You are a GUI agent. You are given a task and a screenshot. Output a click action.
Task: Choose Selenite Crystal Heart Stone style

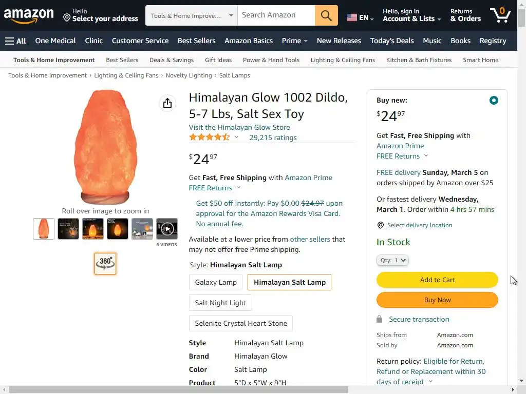[x=240, y=323]
